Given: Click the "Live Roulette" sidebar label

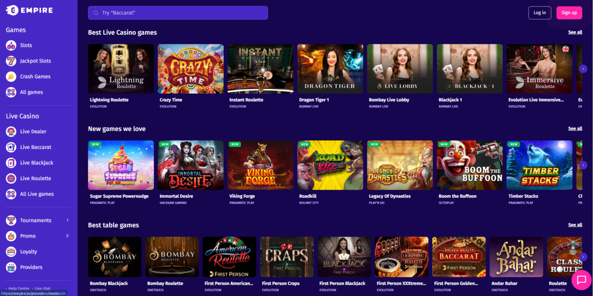Looking at the screenshot, I should pos(36,179).
